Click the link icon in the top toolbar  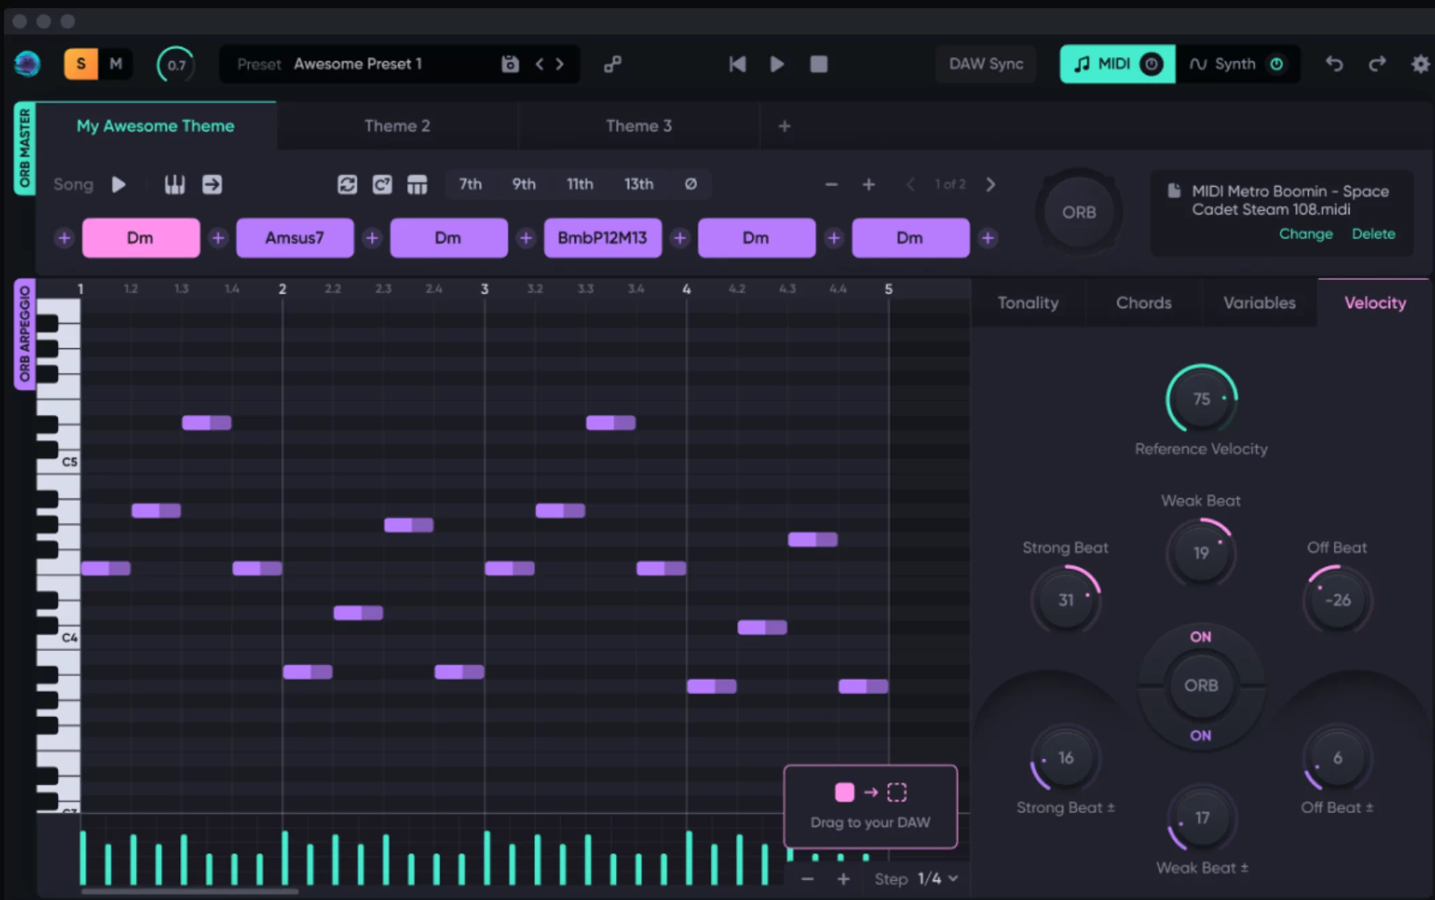(612, 64)
